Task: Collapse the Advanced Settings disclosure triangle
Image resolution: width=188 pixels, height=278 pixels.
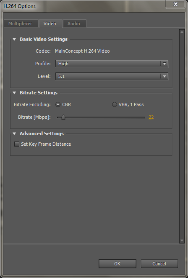Action: (x=14, y=134)
